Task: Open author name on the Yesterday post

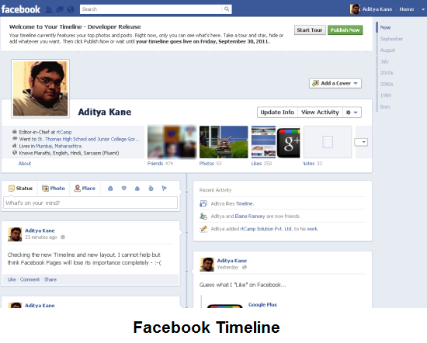Action: pyautogui.click(x=232, y=261)
